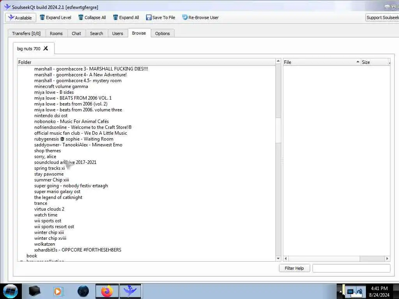
Task: Select minecraft volume gamma folder
Action: (x=61, y=86)
